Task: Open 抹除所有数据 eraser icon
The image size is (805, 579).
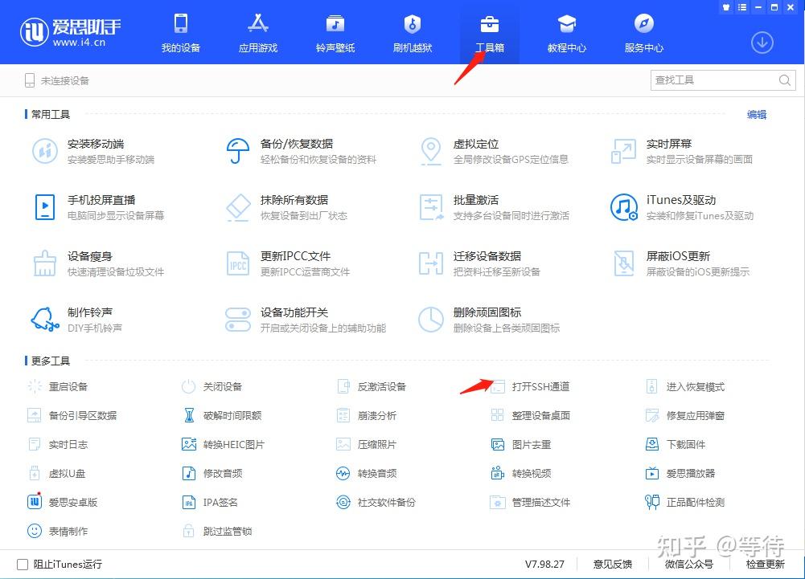Action: pyautogui.click(x=238, y=207)
